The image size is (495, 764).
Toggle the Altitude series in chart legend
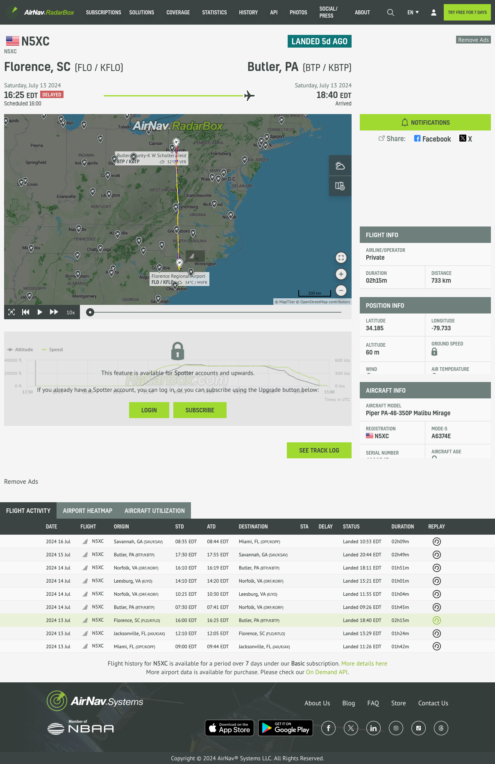(20, 350)
